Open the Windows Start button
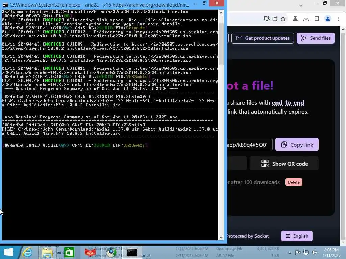The width and height of the screenshot is (346, 259). [x=8, y=252]
